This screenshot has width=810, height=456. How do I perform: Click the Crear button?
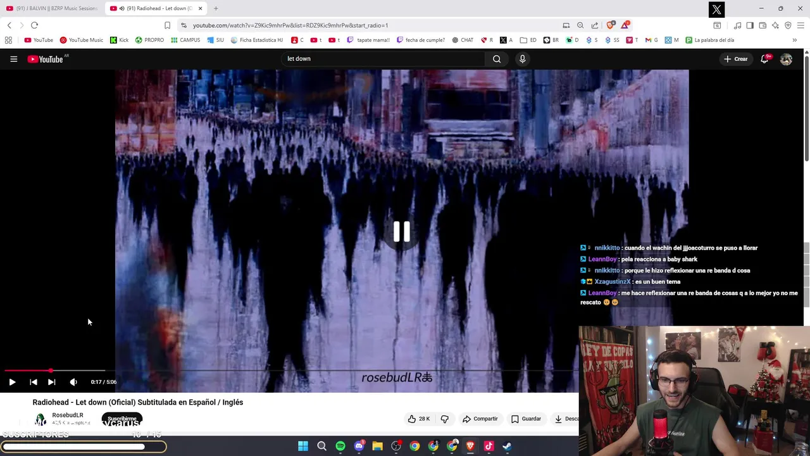(736, 59)
